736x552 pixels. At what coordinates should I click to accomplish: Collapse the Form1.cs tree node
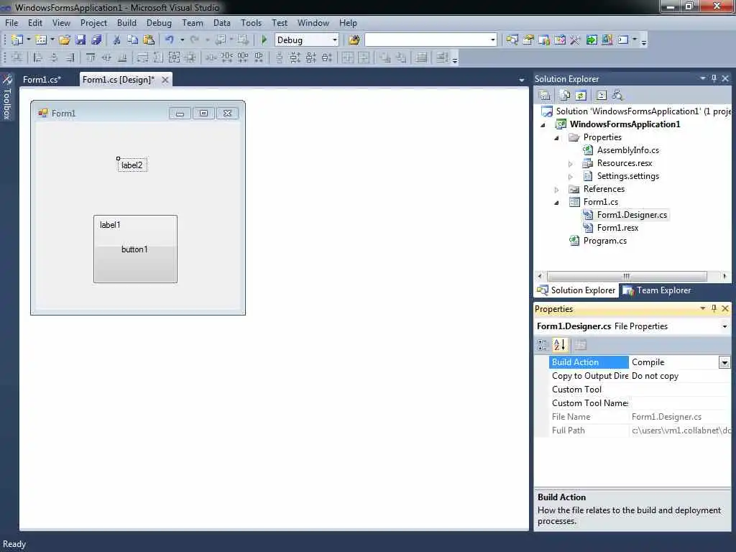point(557,203)
